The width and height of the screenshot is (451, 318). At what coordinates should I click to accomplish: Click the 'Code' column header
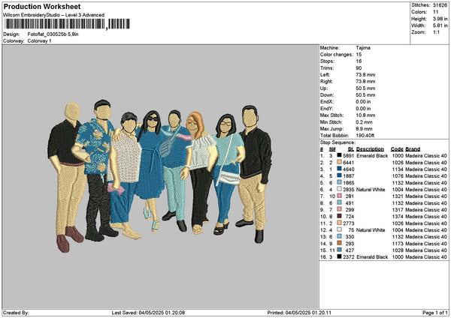point(397,149)
